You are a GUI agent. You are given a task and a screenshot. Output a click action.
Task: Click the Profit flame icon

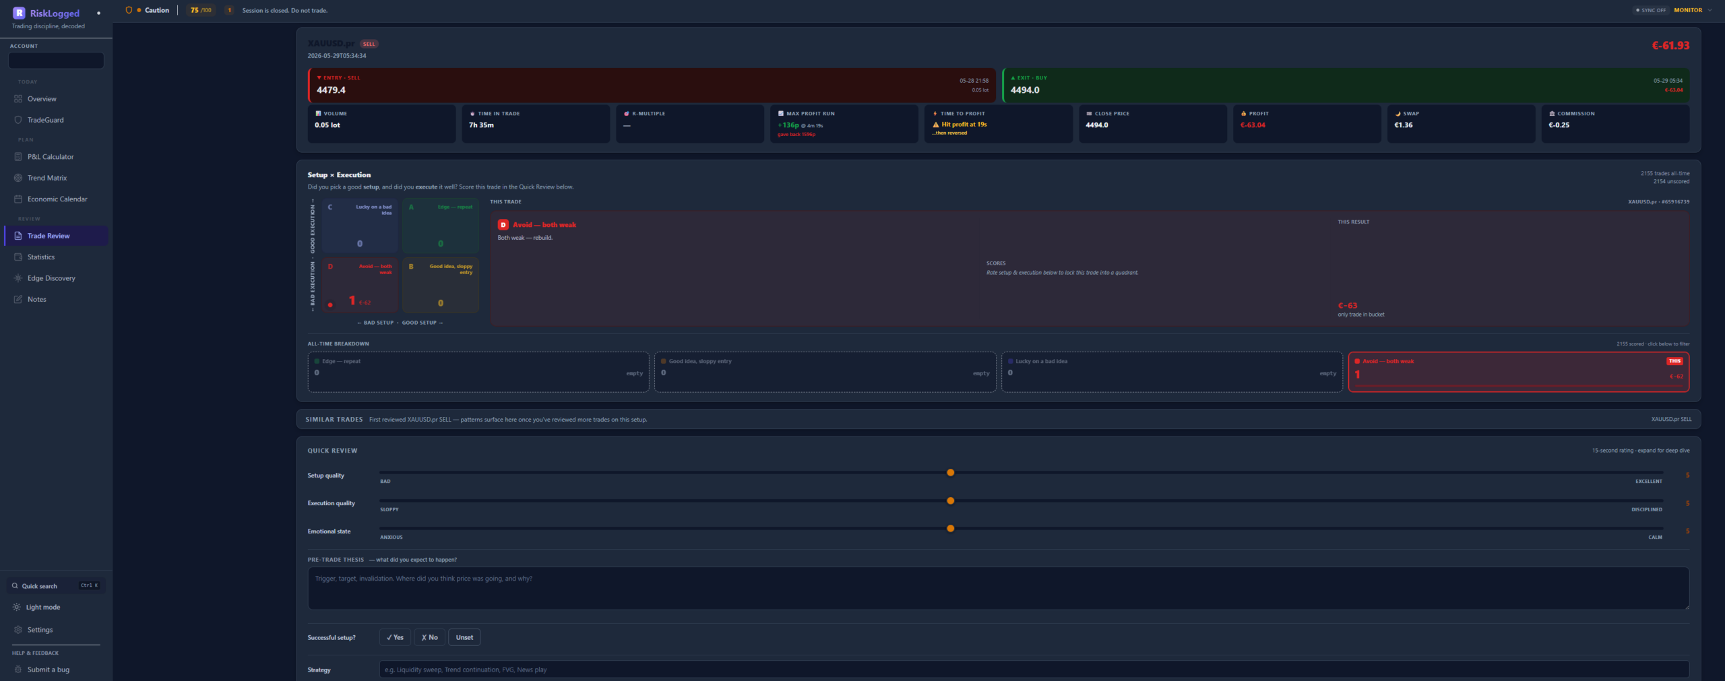pyautogui.click(x=1243, y=114)
